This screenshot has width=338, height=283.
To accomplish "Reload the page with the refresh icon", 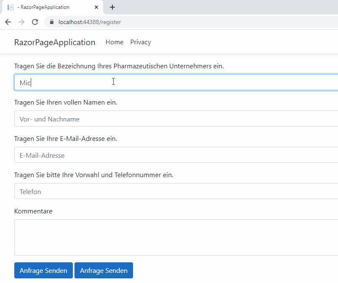I will click(x=35, y=22).
